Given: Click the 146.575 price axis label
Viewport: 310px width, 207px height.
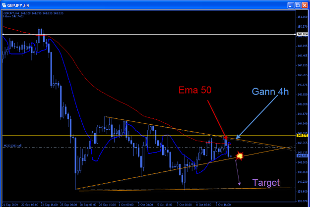Looking at the screenshot, I should coord(303,85).
